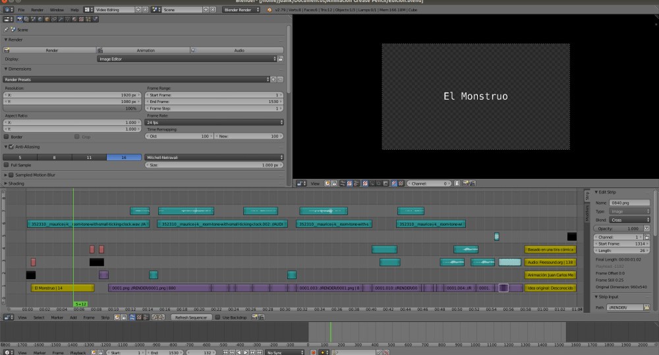This screenshot has width=659, height=355.
Task: Select the El Monstruo yellow text strip
Action: click(59, 288)
